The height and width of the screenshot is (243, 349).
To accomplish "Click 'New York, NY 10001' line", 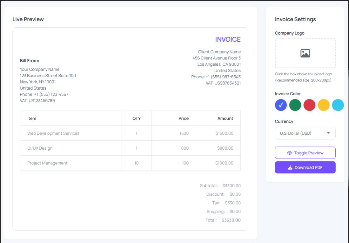I will (38, 82).
